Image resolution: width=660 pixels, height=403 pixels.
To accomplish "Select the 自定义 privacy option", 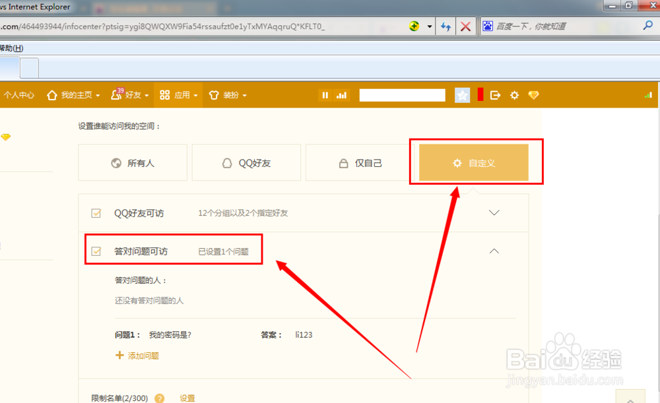I will pos(473,162).
